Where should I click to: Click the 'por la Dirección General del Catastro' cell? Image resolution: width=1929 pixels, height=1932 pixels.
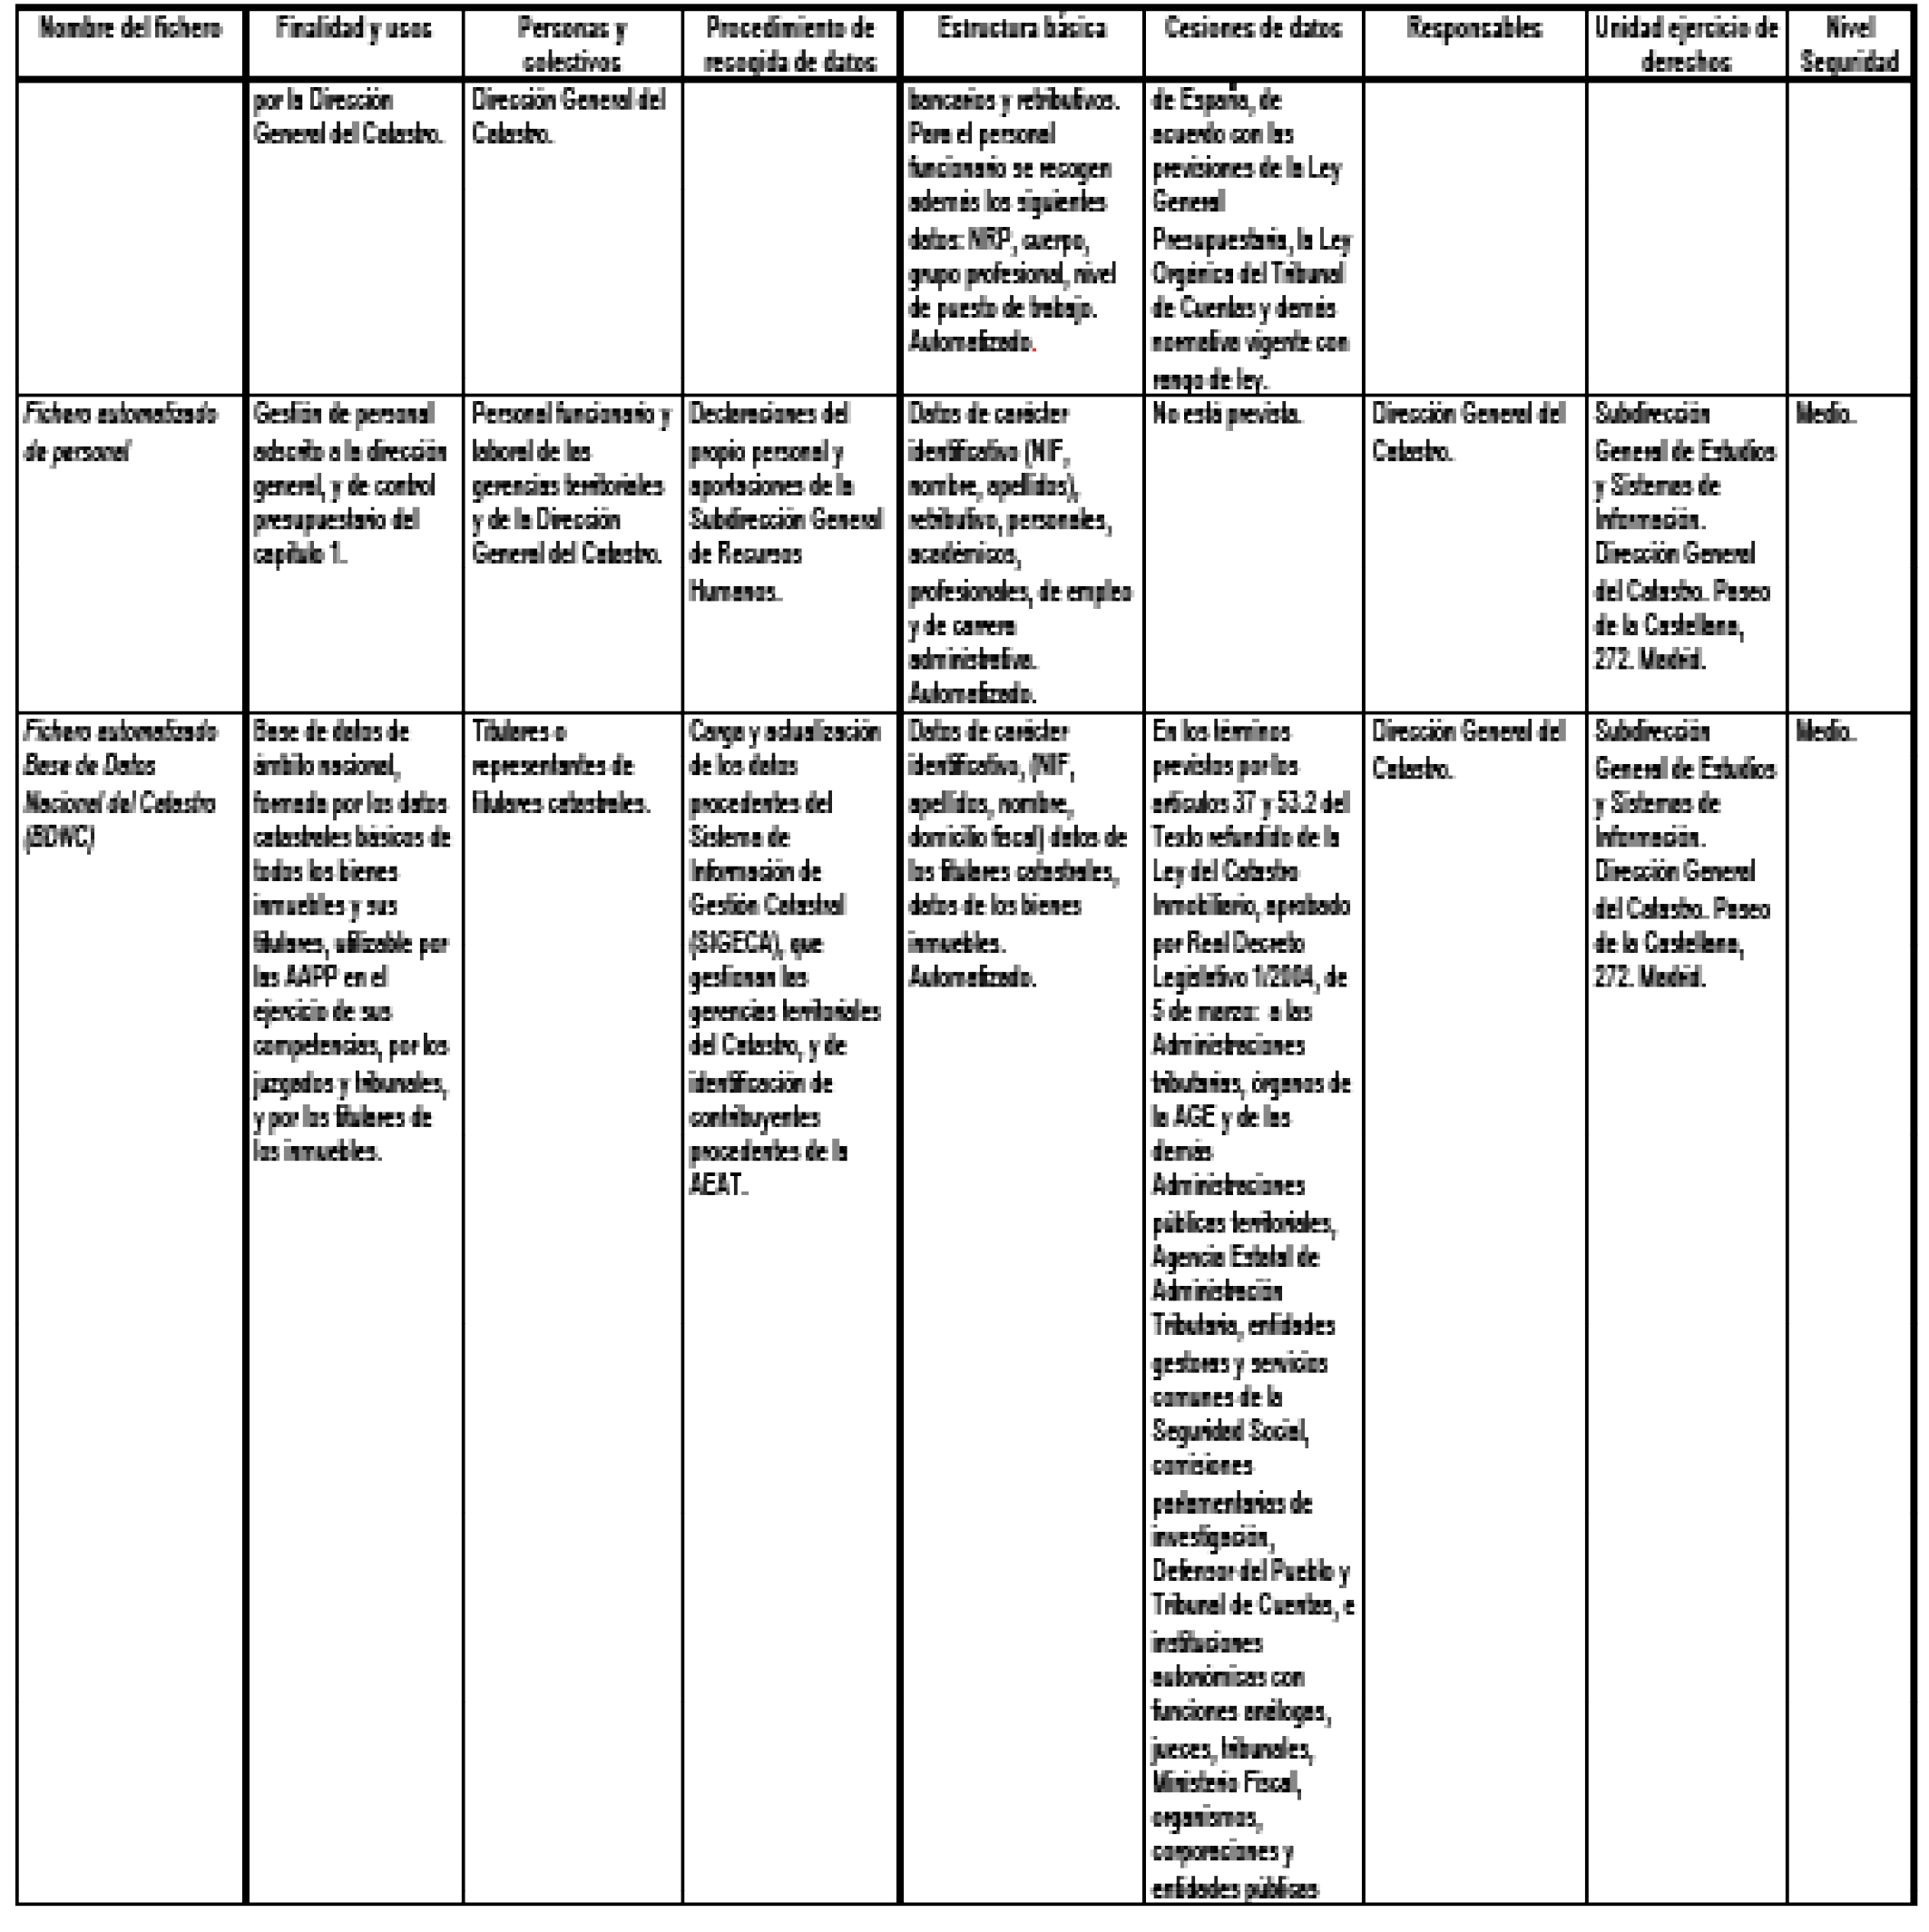coord(354,237)
